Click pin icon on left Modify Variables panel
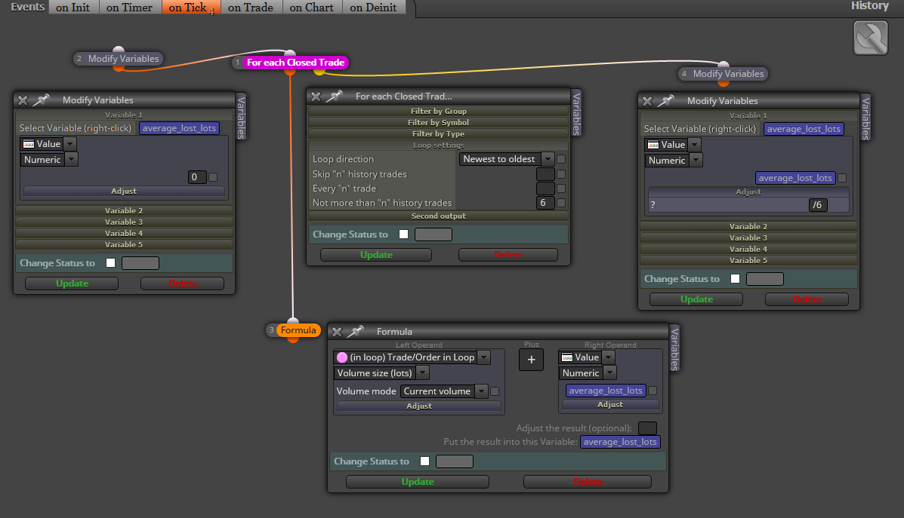904x518 pixels. pos(41,100)
